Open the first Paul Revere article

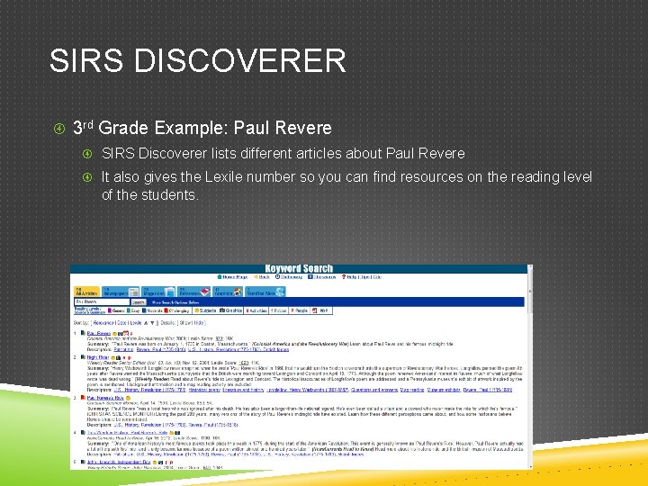(x=99, y=333)
